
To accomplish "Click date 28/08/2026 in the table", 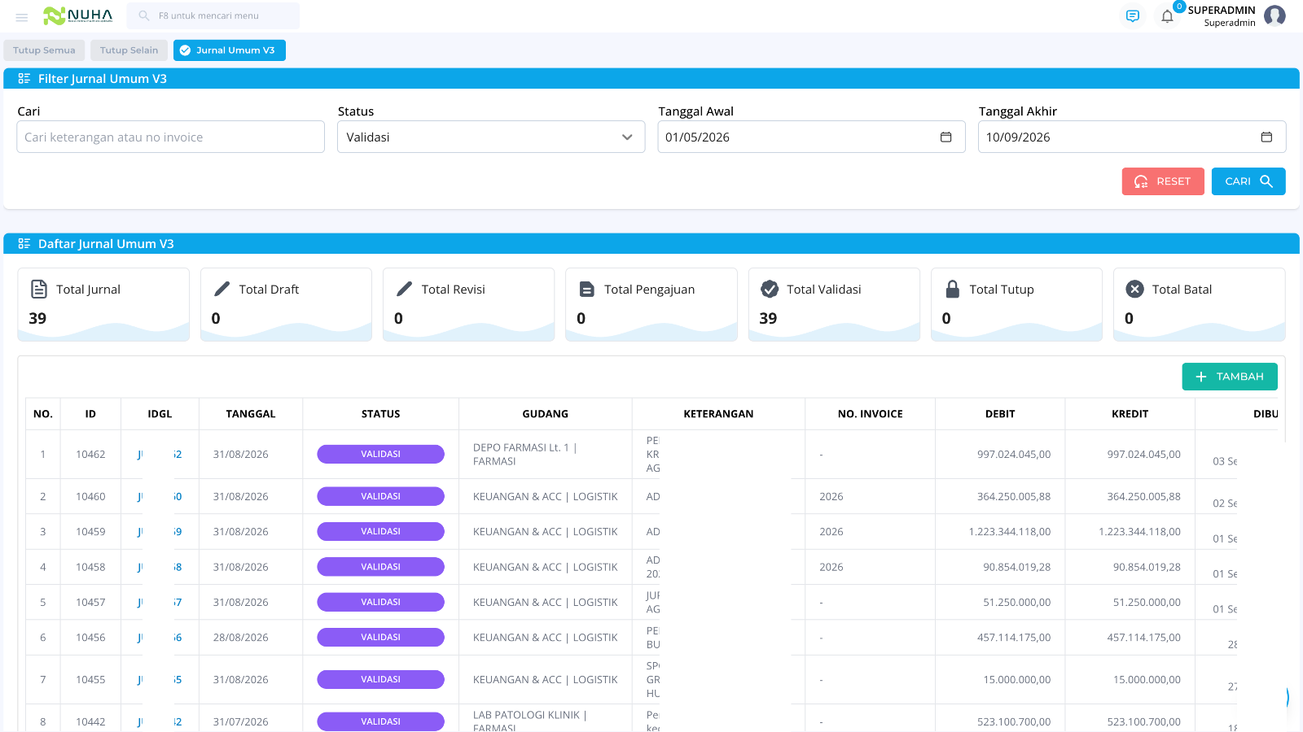I will click(x=240, y=638).
